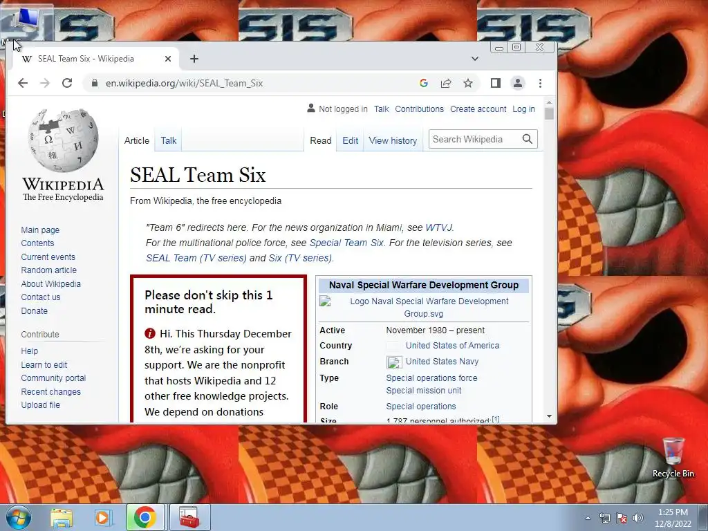
Task: Click the Donate sidebar link
Action: pos(35,310)
